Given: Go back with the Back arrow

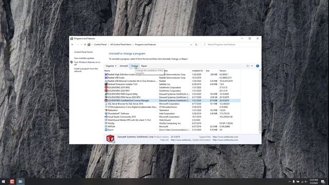Looking at the screenshot, I should (72, 45).
